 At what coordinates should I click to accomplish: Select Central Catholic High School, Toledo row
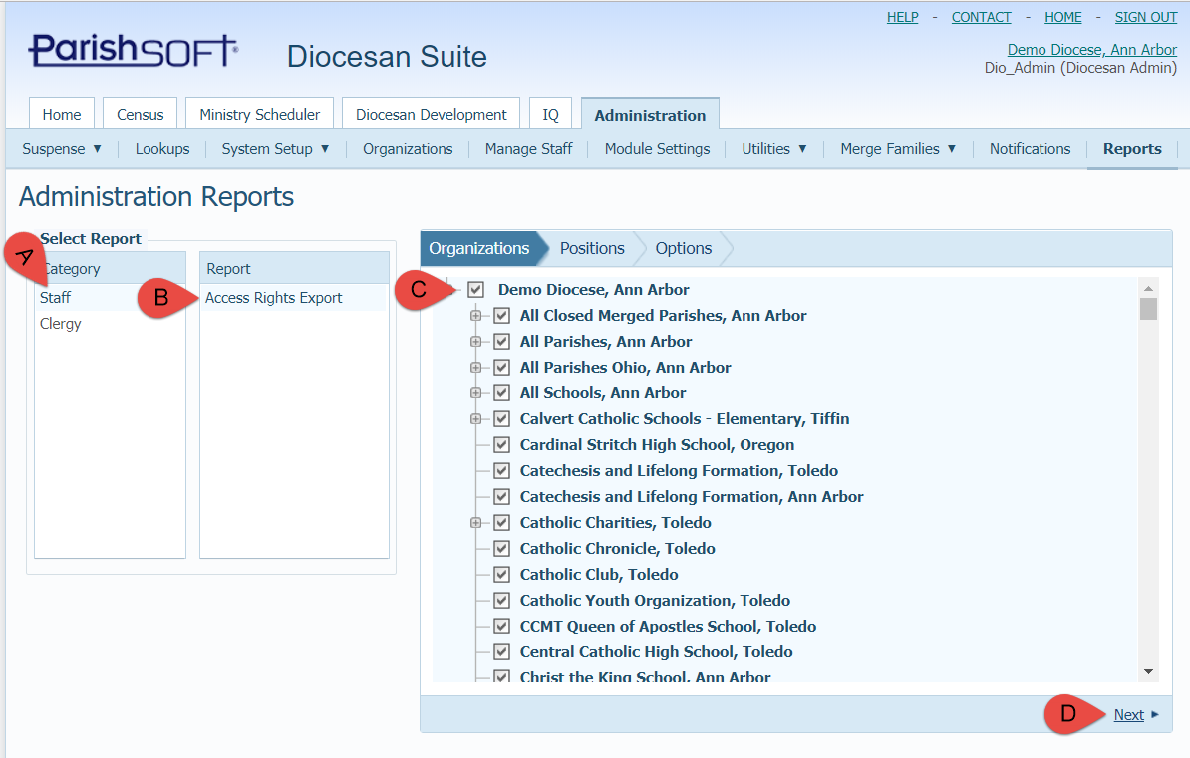(x=657, y=651)
